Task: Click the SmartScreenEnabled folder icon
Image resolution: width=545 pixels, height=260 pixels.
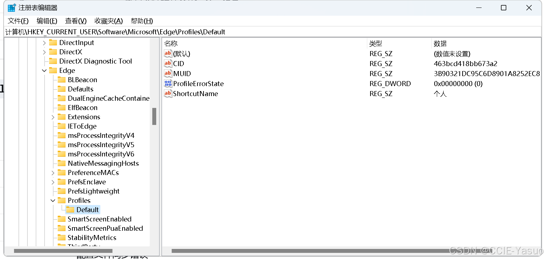Action: [62, 219]
